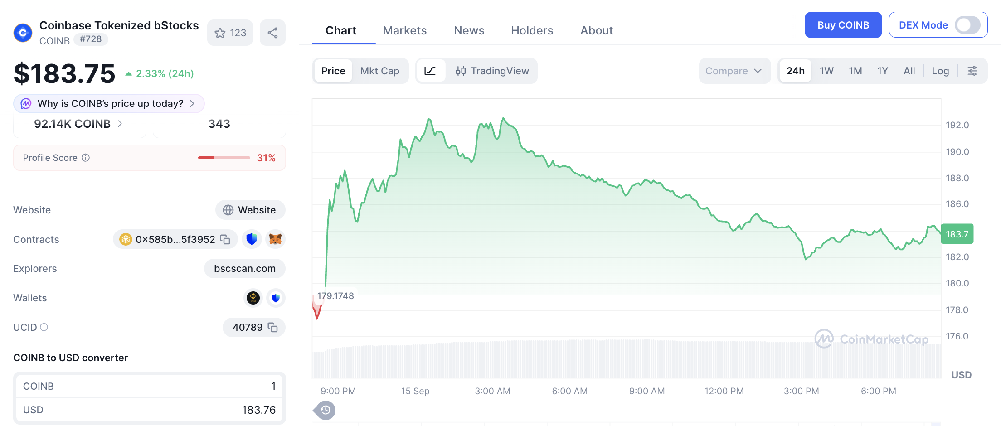The image size is (1001, 426).
Task: Click the Profile Score info icon
Action: (86, 158)
